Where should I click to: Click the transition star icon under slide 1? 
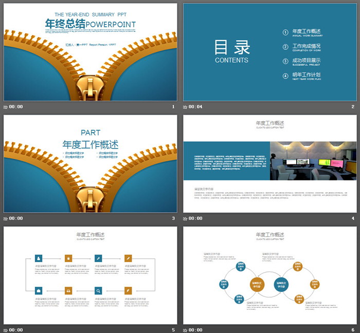(6, 107)
